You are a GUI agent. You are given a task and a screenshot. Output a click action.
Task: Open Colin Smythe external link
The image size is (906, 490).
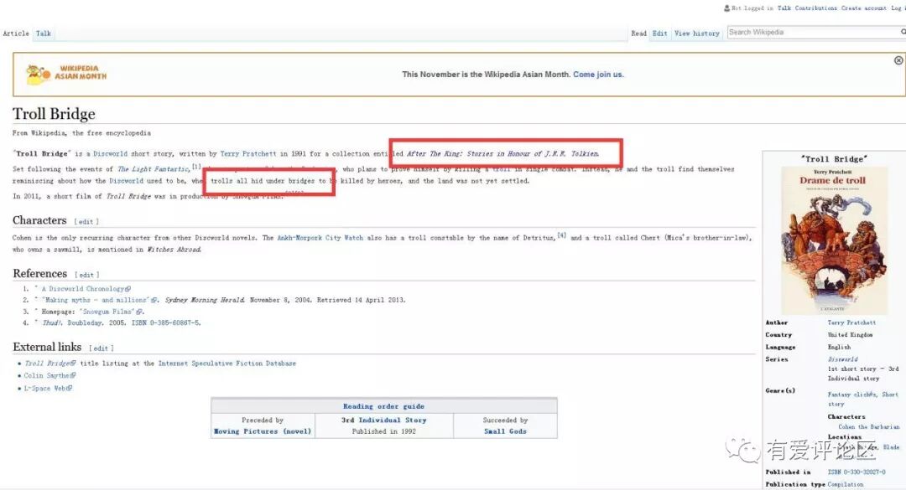click(x=49, y=376)
